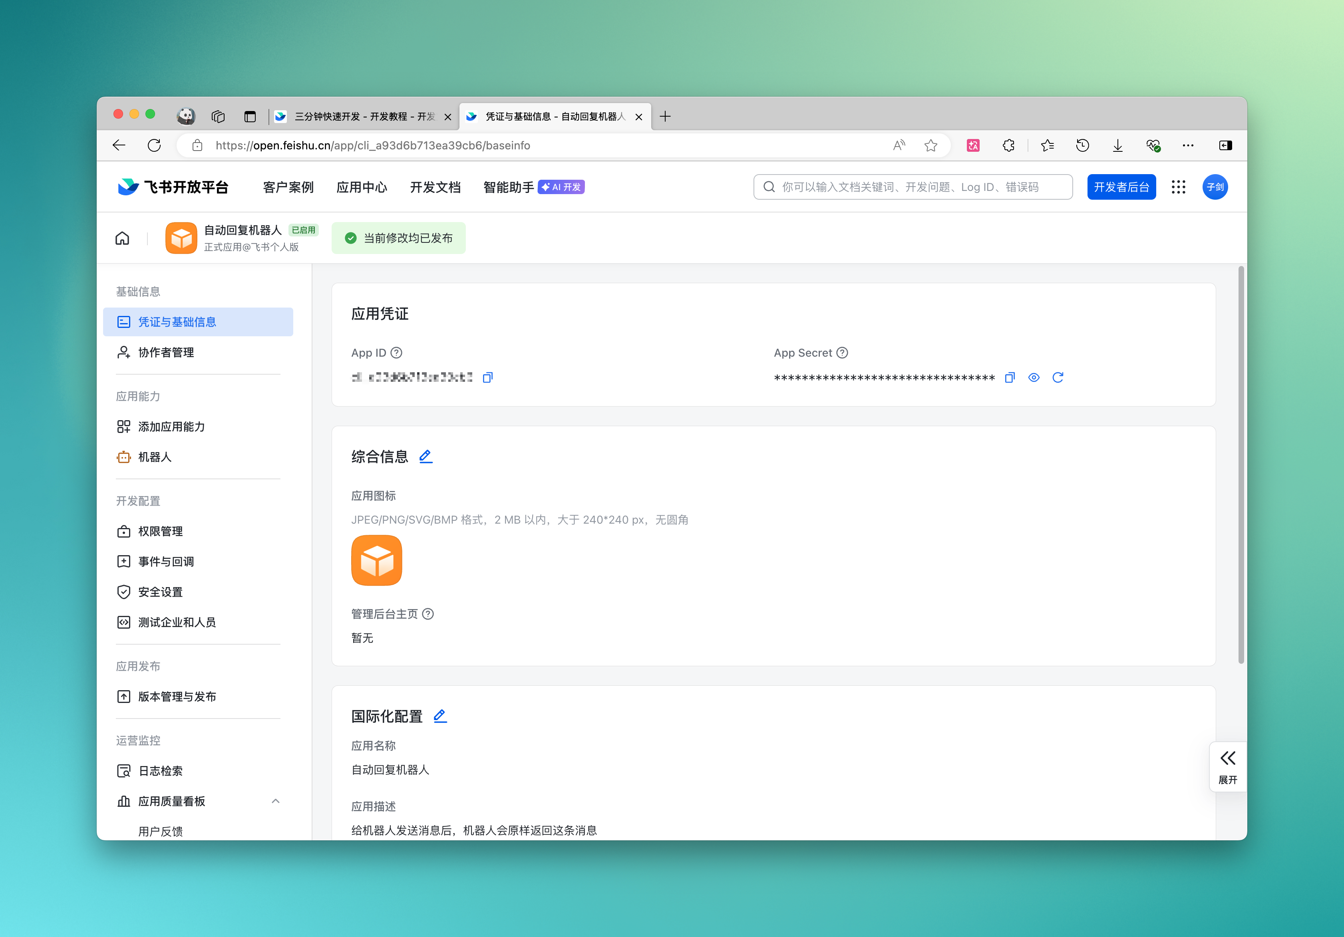Image resolution: width=1344 pixels, height=937 pixels.
Task: Reveal the App Secret with the eye icon
Action: pyautogui.click(x=1034, y=377)
